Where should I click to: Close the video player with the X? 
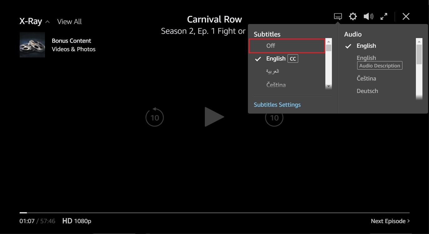tap(406, 16)
